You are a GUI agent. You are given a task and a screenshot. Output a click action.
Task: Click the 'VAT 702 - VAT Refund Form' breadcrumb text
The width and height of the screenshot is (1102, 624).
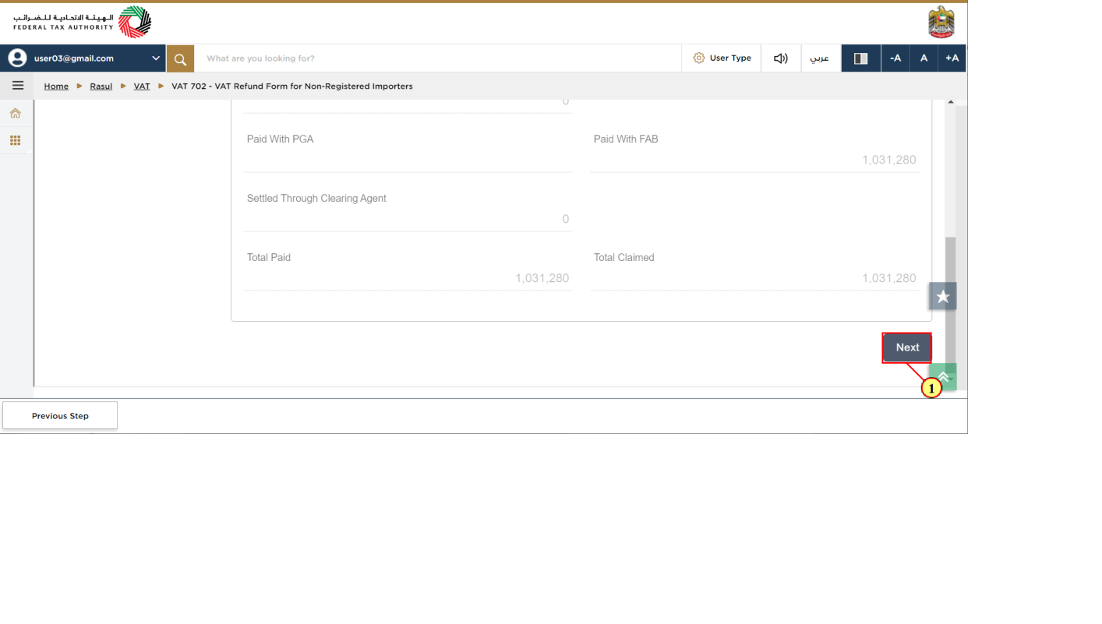click(292, 86)
